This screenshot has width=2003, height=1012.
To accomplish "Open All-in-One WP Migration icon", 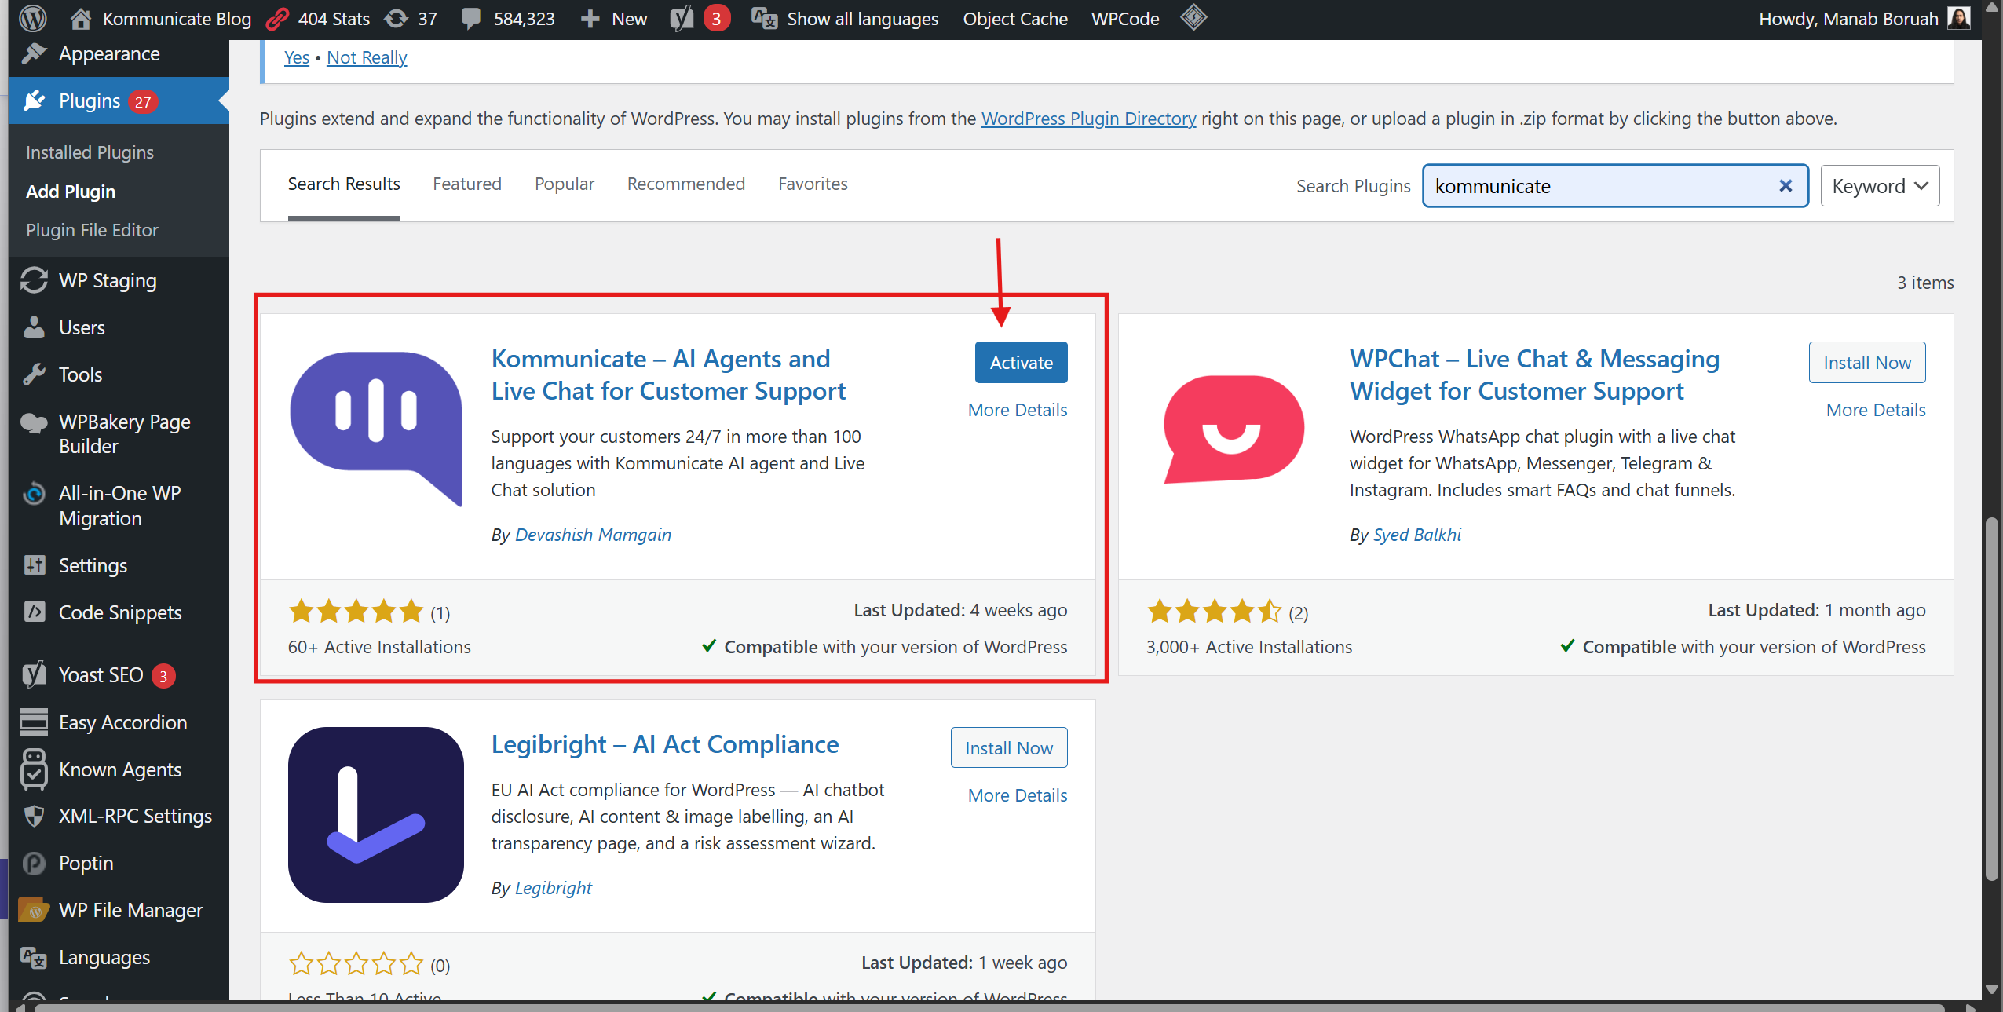I will click(34, 494).
